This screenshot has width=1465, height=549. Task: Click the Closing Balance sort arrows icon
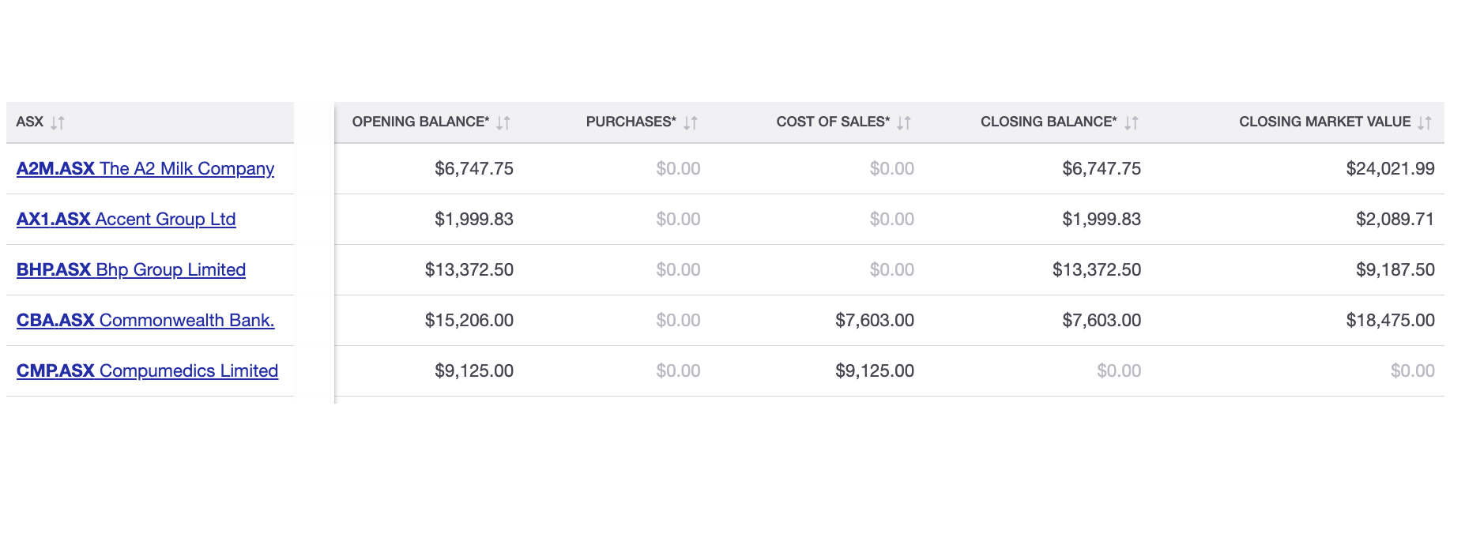pos(1132,122)
